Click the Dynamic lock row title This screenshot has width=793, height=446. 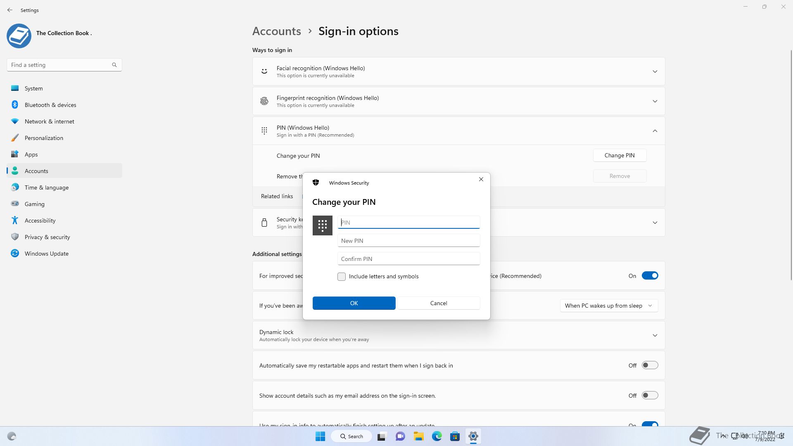(x=276, y=332)
